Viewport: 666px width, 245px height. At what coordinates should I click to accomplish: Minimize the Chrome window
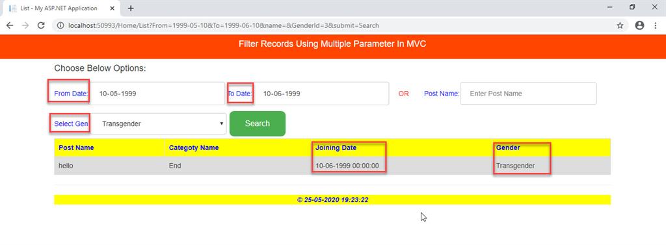(x=609, y=7)
